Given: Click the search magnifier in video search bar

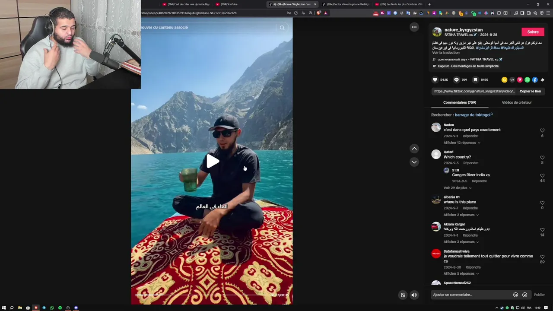Looking at the screenshot, I should click(282, 28).
